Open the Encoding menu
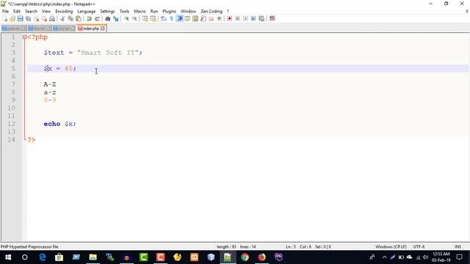Viewport: 470px width, 264px height. click(x=64, y=12)
